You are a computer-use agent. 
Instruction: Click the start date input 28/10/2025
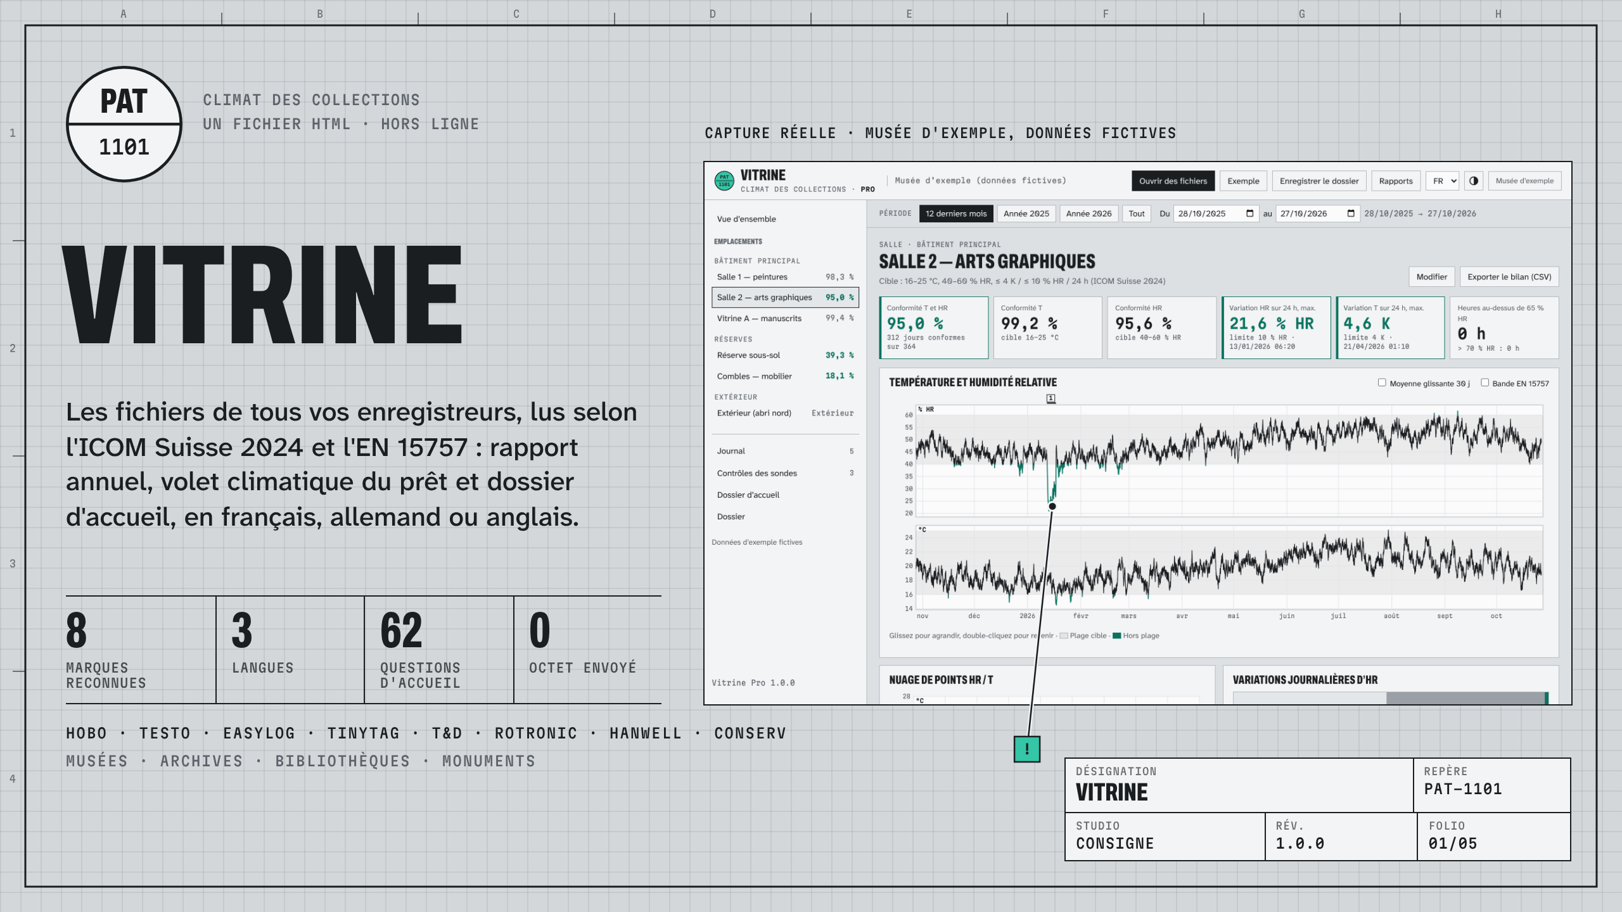point(1215,213)
